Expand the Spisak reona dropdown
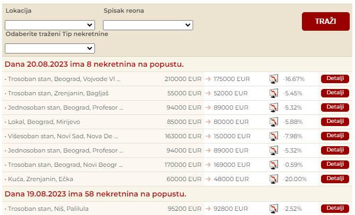The width and height of the screenshot is (355, 215). tap(148, 25)
